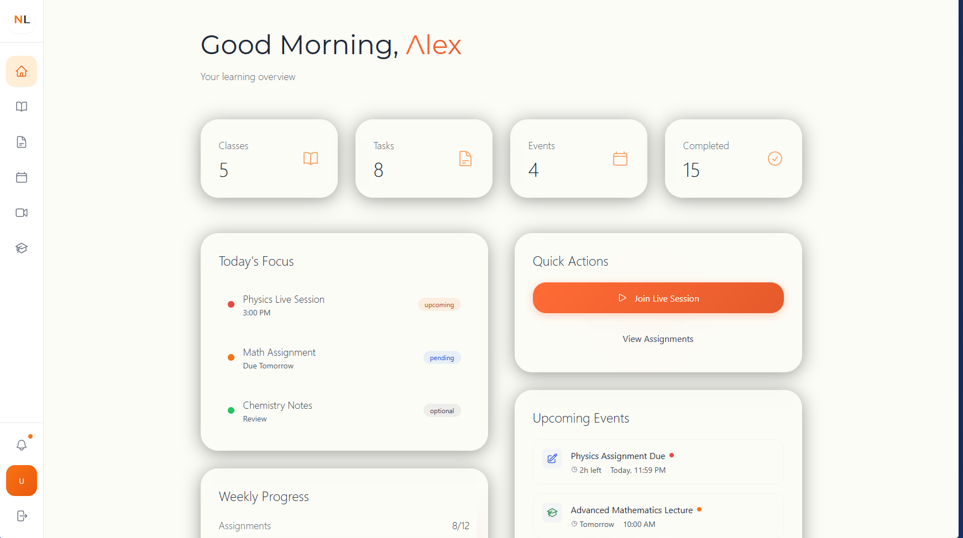Screen dimensions: 963x538
Task: Click Your learning overview subtitle
Action: (x=248, y=77)
